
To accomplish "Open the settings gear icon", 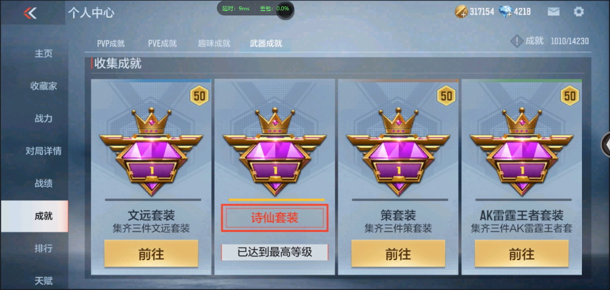I will 578,12.
